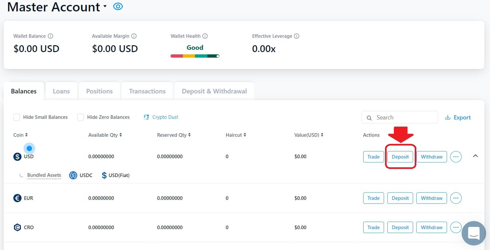The image size is (490, 250).
Task: Open Bundled Assets link
Action: 44,175
